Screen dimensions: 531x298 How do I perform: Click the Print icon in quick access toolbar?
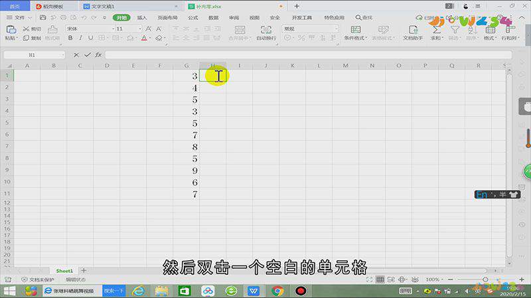(63, 18)
